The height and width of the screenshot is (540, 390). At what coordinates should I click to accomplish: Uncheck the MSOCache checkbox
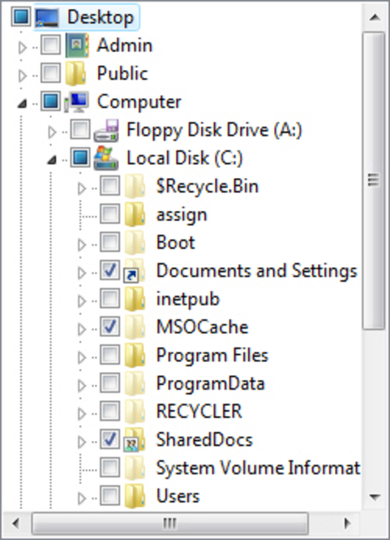click(x=110, y=326)
